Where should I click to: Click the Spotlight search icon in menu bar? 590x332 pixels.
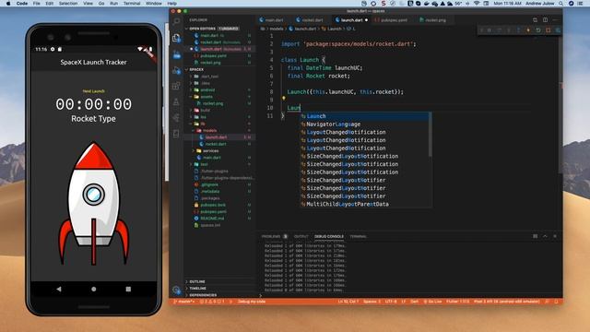561,4
